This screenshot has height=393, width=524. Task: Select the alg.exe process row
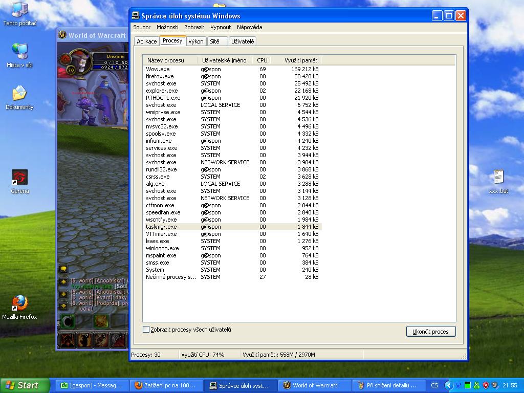[232, 184]
